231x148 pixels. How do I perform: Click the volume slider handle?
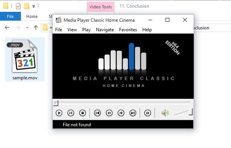point(191,112)
